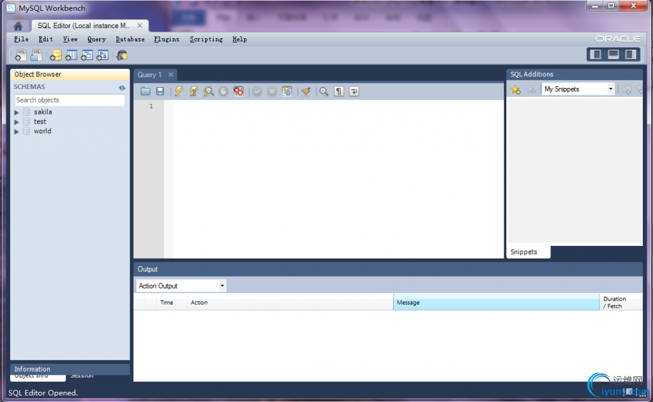Viewport: 653px width, 402px height.
Task: Click the Duration / Fetch column header
Action: tap(620, 303)
